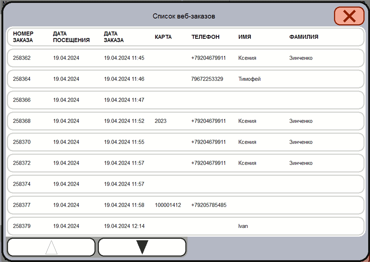
Task: Click order date 19.04.2024 12:14
Action: click(124, 226)
